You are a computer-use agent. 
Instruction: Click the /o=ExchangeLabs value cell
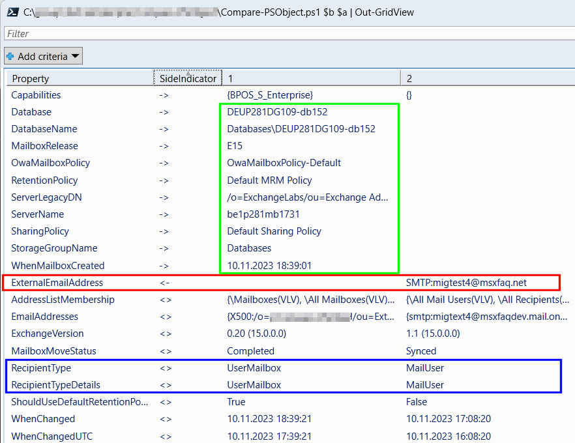click(307, 197)
